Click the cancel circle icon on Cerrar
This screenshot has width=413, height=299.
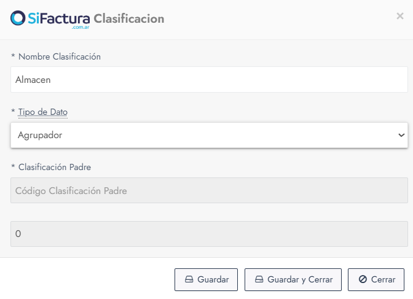[x=363, y=279]
